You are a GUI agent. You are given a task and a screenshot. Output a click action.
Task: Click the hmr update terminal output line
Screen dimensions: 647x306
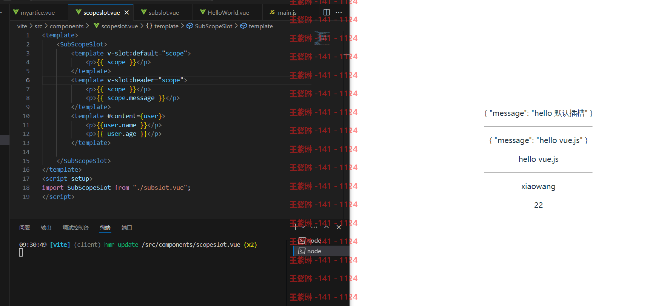pos(138,244)
